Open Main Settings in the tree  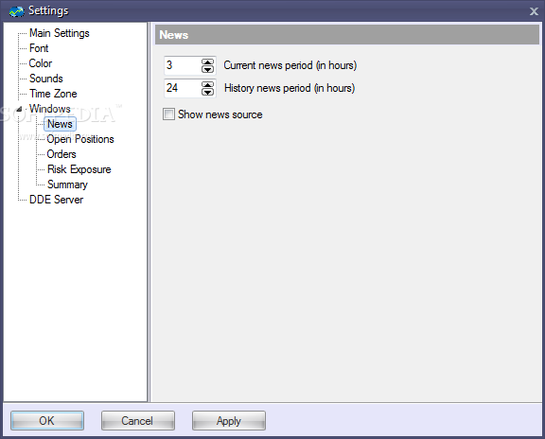(60, 33)
